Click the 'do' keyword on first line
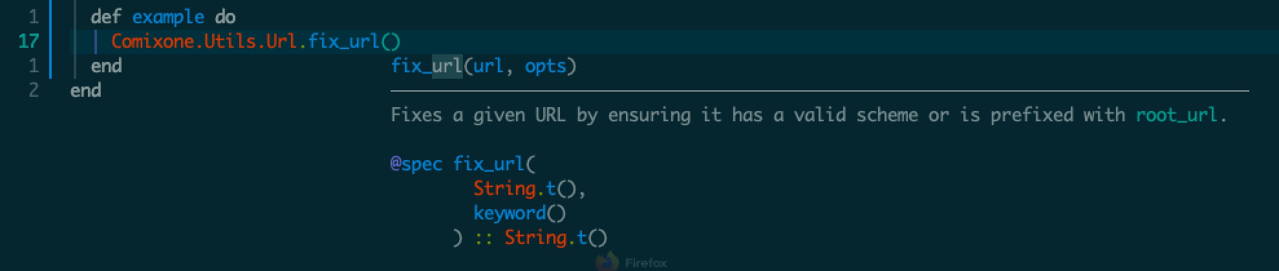 [225, 17]
